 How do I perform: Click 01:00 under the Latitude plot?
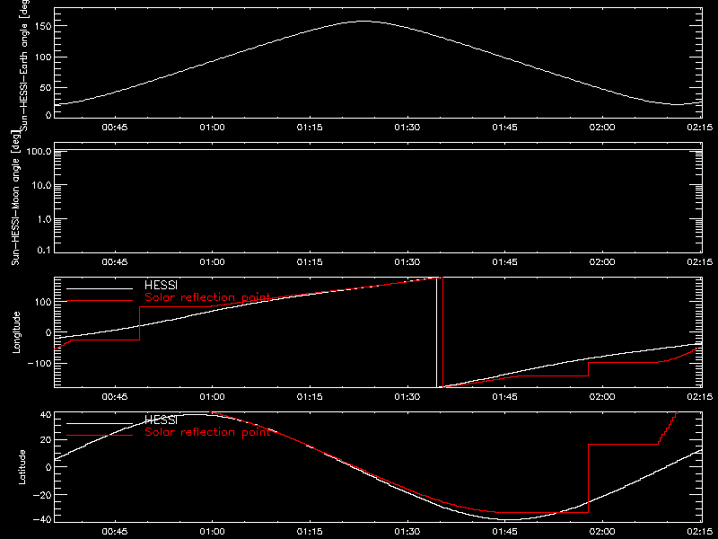pyautogui.click(x=212, y=531)
